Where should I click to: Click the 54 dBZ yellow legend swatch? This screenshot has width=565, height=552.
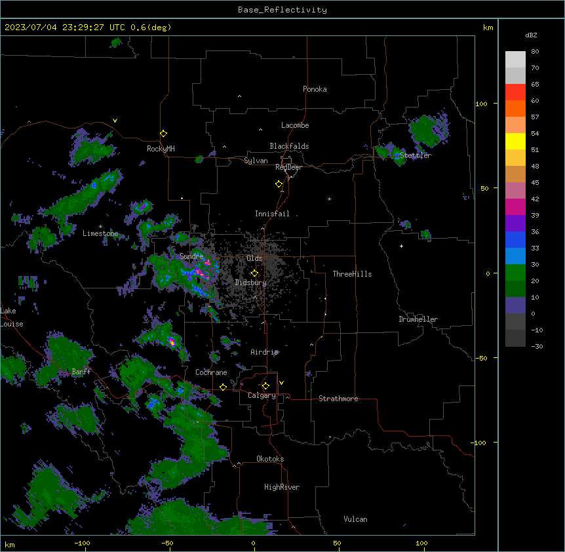[x=515, y=141]
